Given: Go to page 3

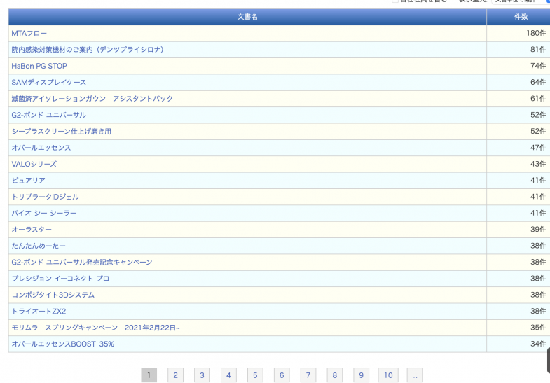Looking at the screenshot, I should pyautogui.click(x=202, y=375).
